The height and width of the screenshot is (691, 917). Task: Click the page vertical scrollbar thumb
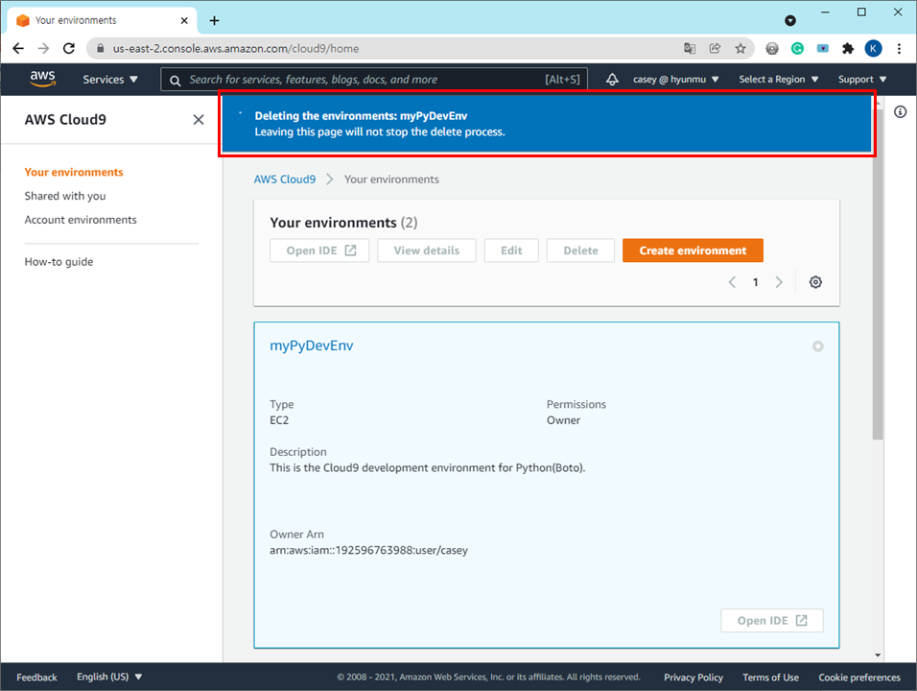point(878,274)
